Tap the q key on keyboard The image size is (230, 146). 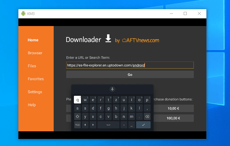pyautogui.click(x=78, y=100)
